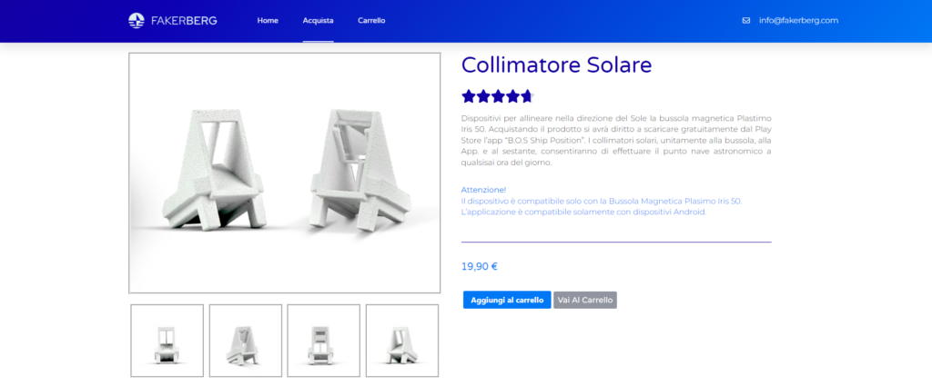Open the Carrello menu item
The height and width of the screenshot is (386, 932).
[371, 20]
